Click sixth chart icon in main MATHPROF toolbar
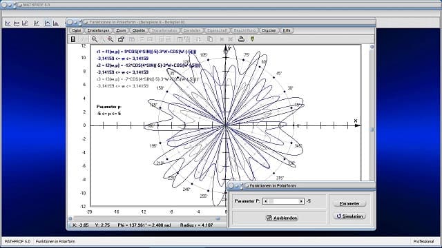 coord(56,23)
